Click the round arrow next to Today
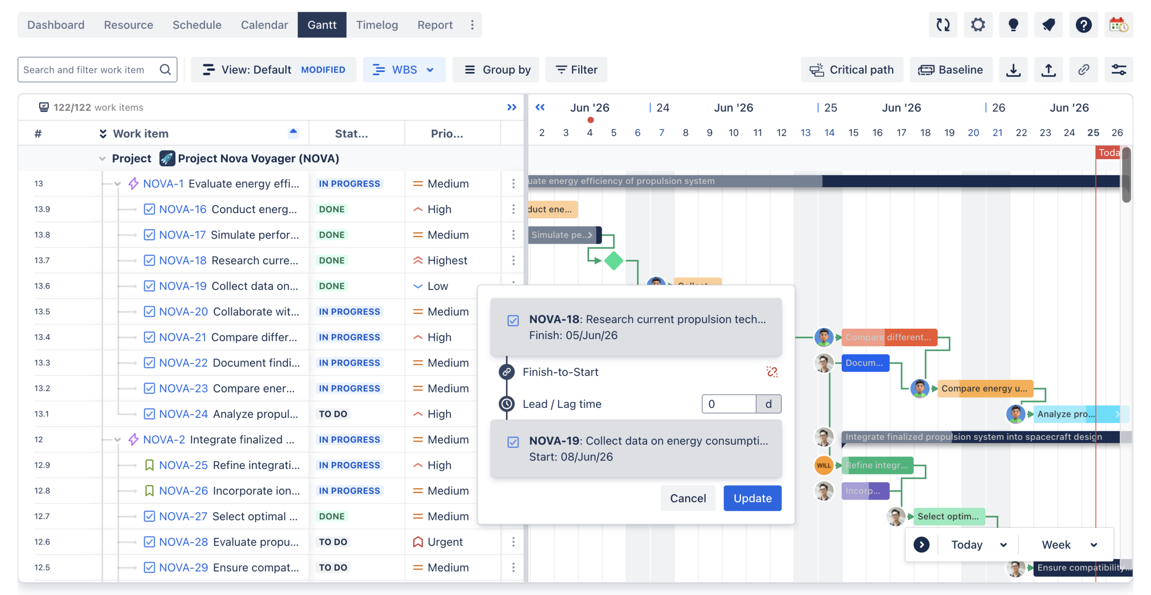 (921, 545)
